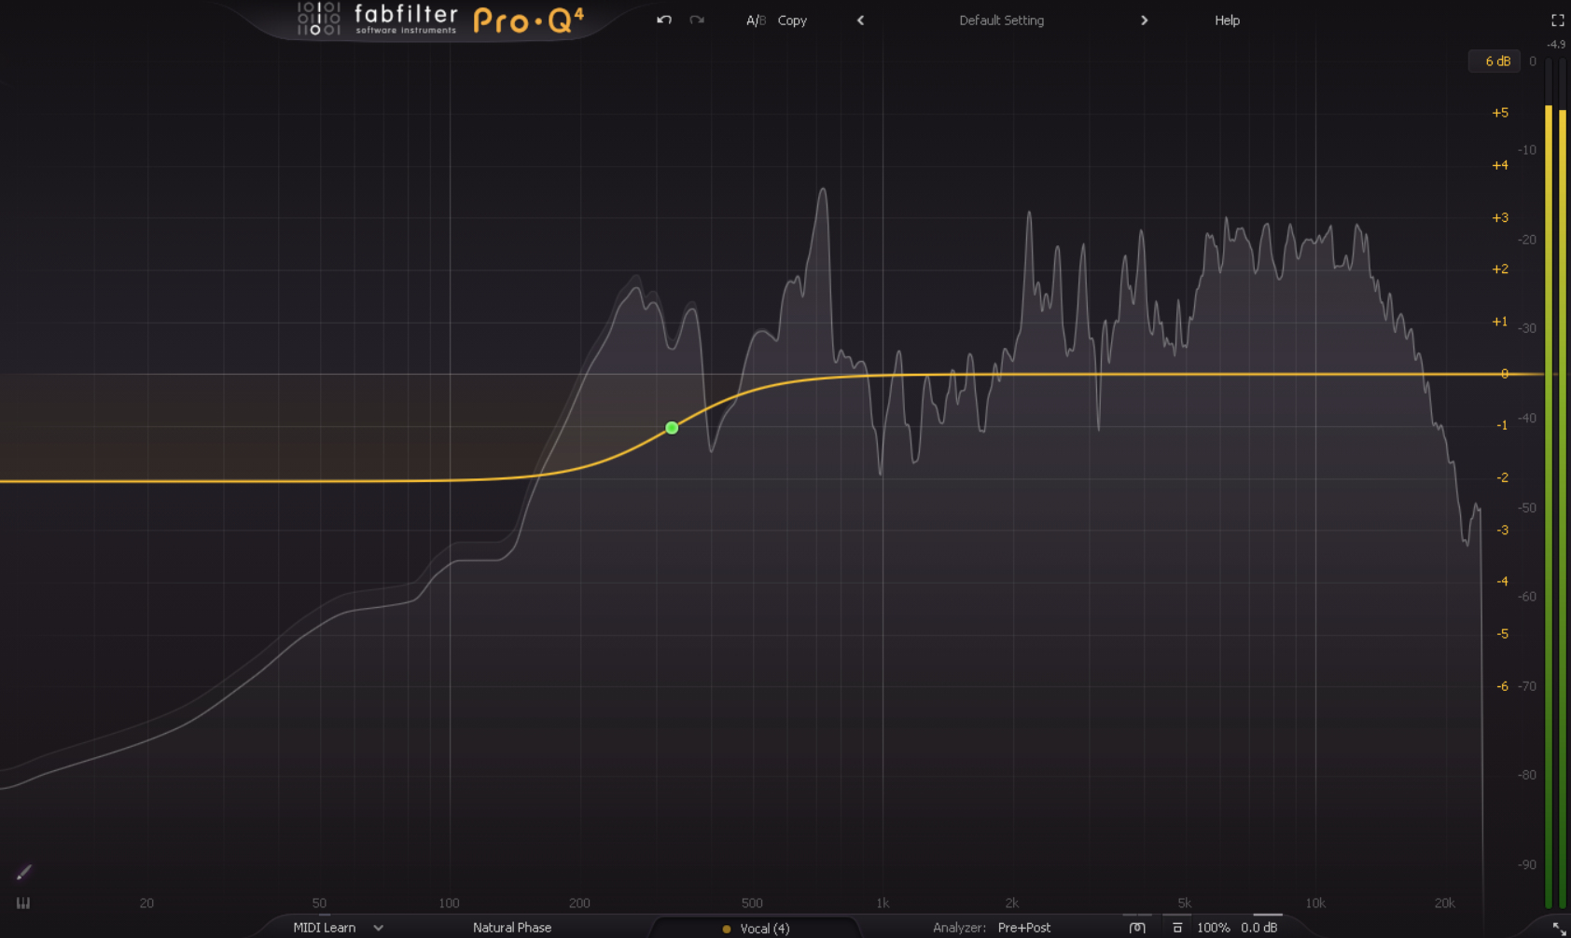Image resolution: width=1571 pixels, height=938 pixels.
Task: Open the Vocal (4) instance list tab
Action: tap(756, 929)
